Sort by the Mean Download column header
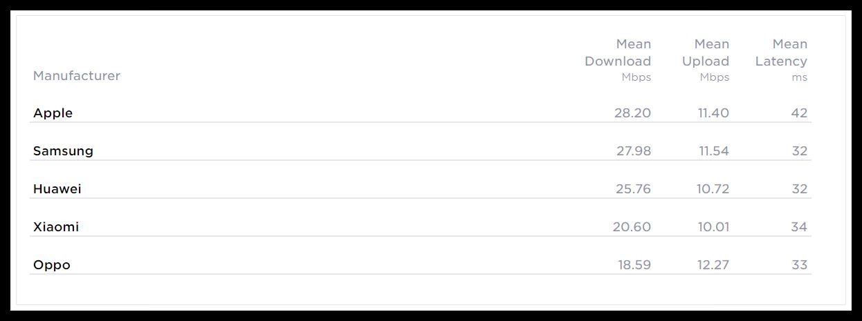The width and height of the screenshot is (862, 321). point(618,60)
